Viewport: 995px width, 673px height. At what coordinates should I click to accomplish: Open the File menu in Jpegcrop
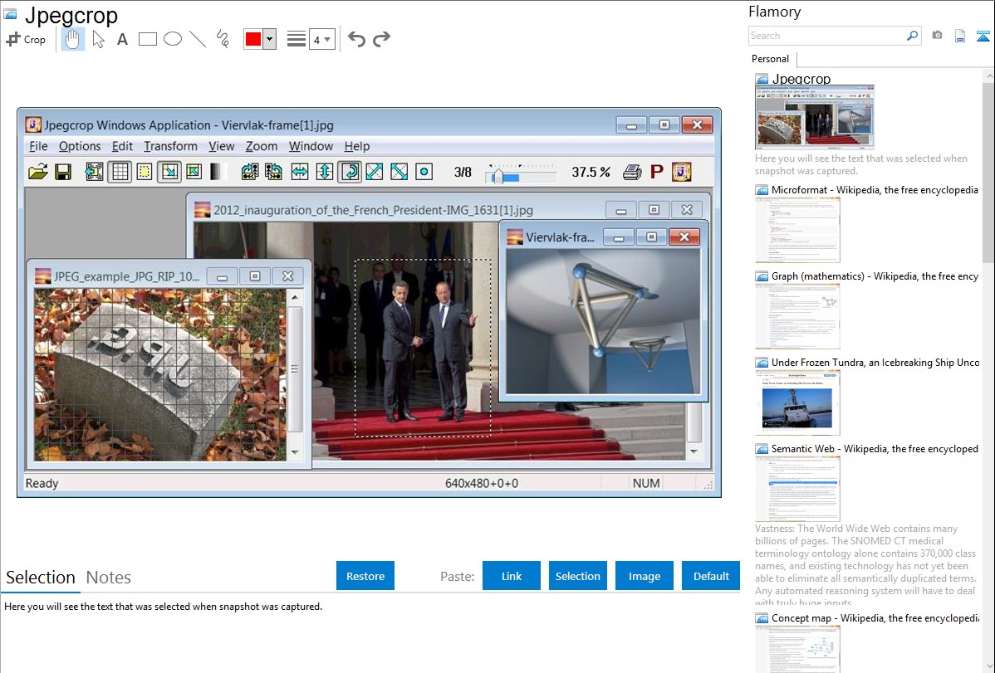(x=38, y=147)
